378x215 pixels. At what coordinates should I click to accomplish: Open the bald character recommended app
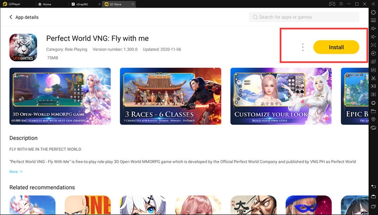pyautogui.click(x=88, y=205)
